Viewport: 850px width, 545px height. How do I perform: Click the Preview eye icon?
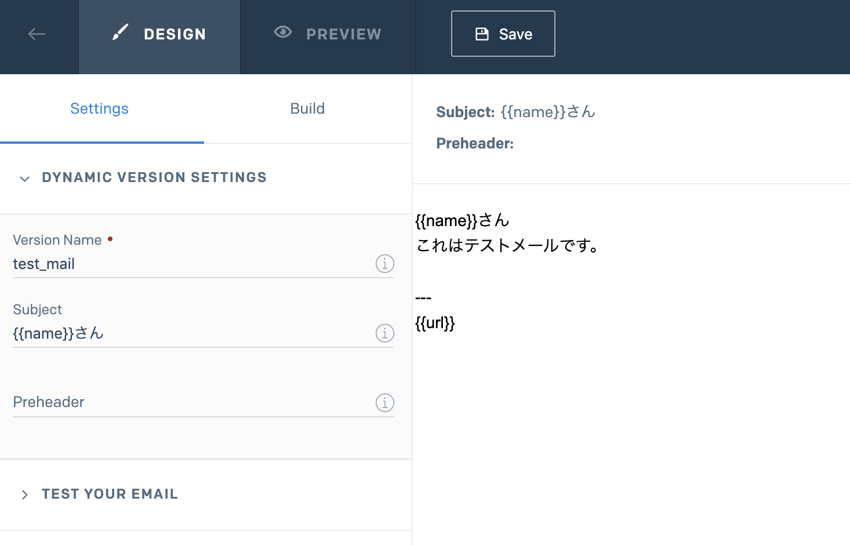(x=283, y=32)
